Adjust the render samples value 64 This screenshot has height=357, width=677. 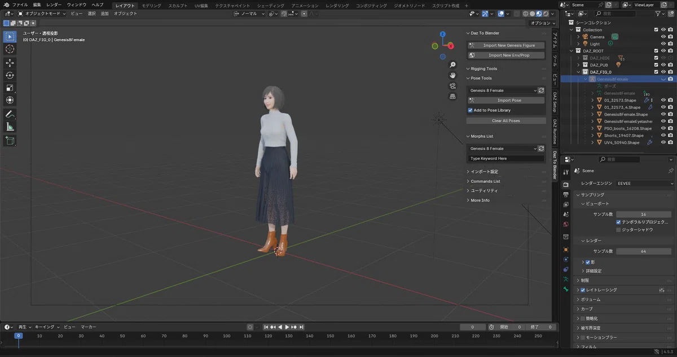(644, 251)
